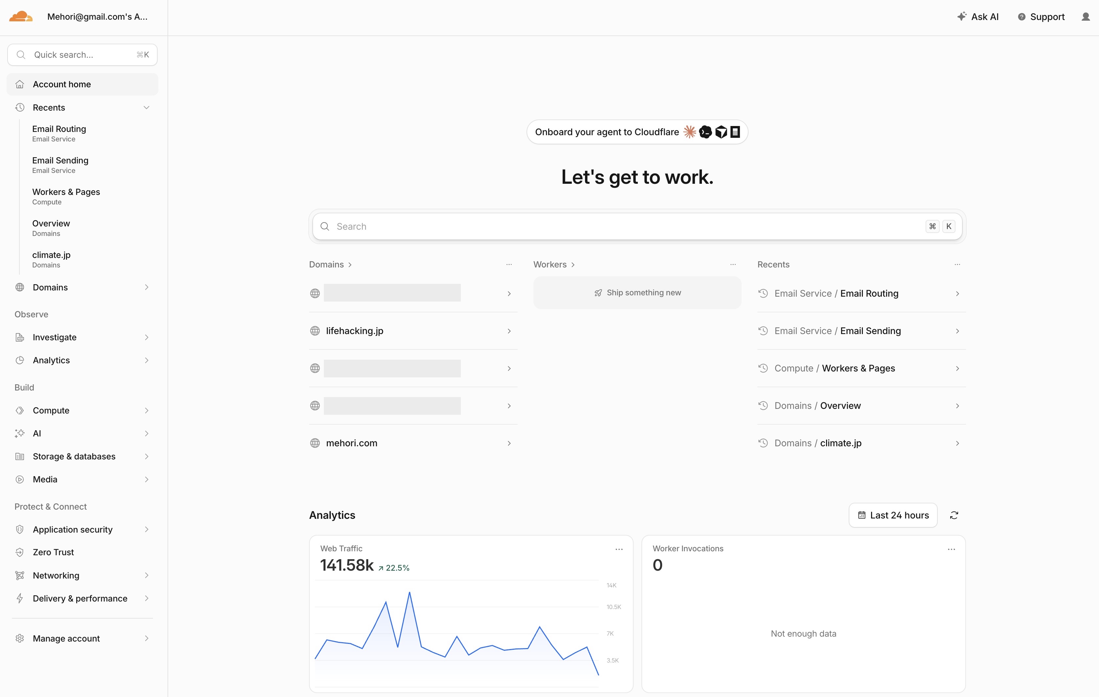This screenshot has width=1099, height=697.
Task: Click the Support question mark icon
Action: pyautogui.click(x=1021, y=17)
